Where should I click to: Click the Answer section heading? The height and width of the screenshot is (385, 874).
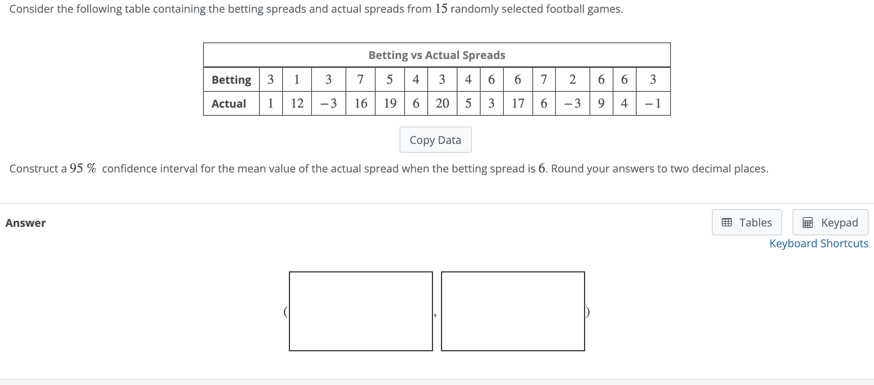25,222
